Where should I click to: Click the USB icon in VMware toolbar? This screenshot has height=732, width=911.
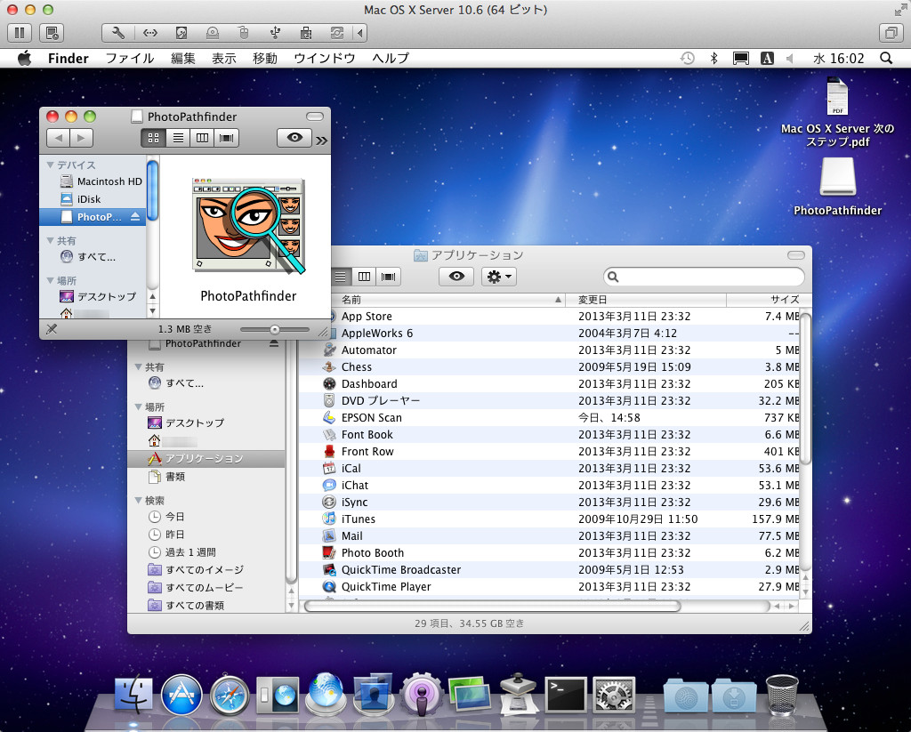[276, 33]
